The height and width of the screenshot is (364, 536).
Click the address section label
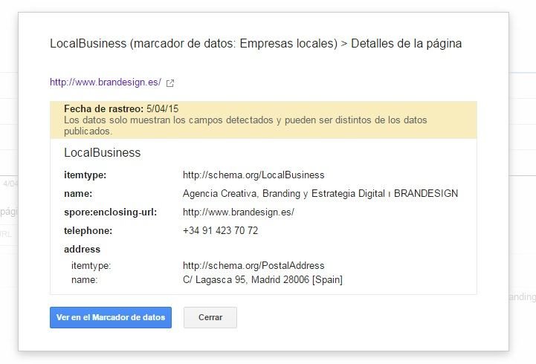tap(82, 250)
